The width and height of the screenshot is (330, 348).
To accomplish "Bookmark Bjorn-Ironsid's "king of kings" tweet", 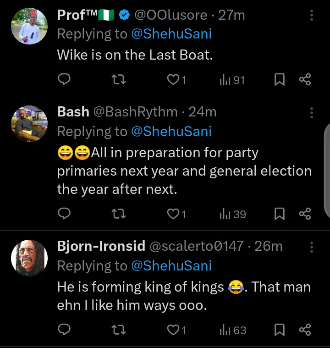I will [280, 330].
